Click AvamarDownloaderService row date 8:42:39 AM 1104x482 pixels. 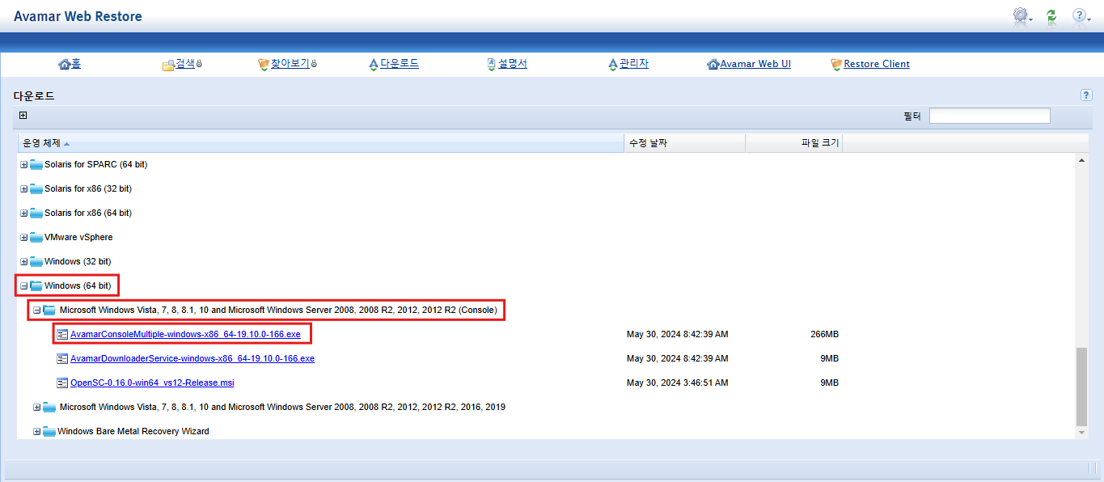tap(677, 358)
